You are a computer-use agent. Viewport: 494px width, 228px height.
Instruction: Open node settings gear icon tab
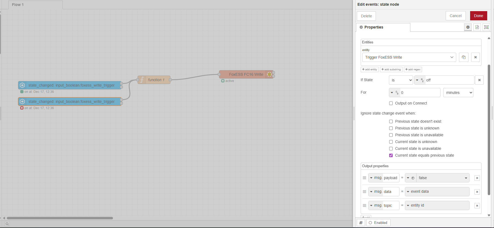(468, 27)
